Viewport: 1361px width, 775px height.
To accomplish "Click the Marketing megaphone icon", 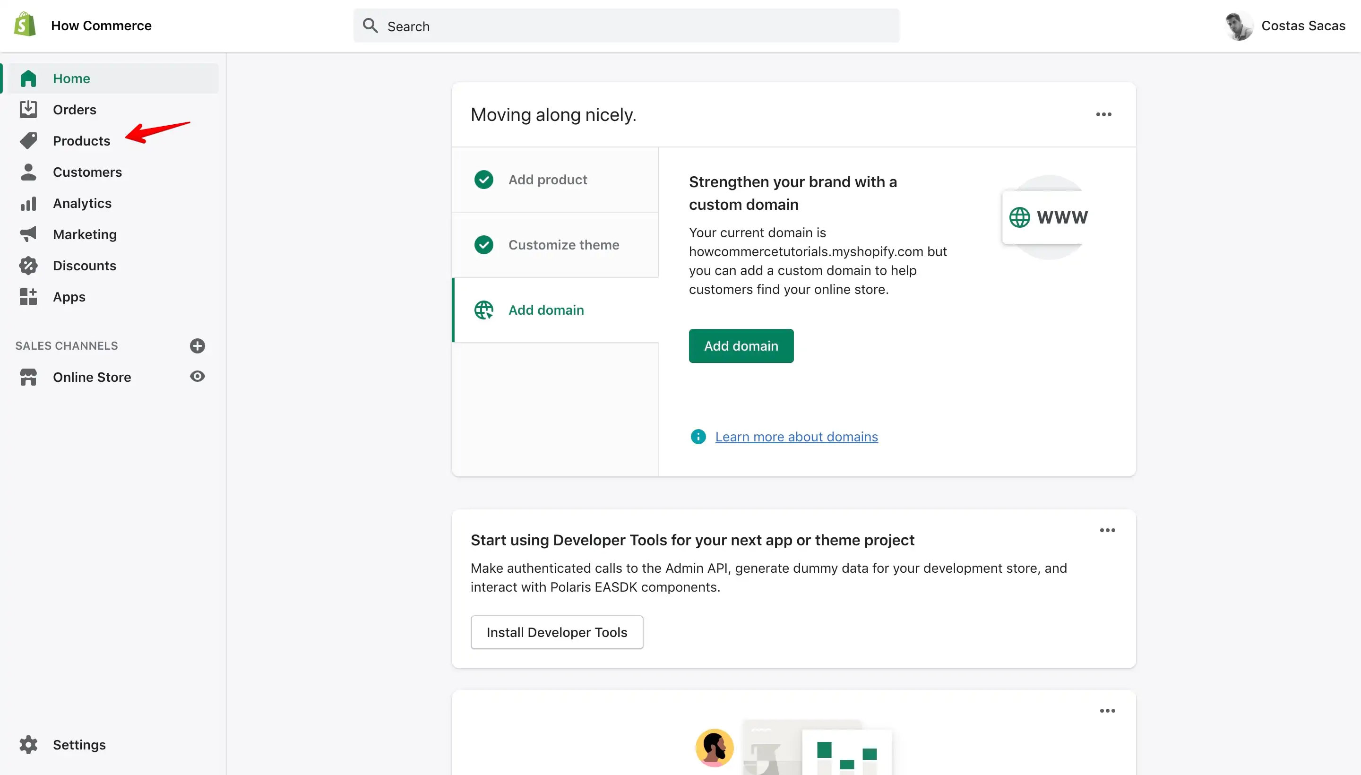I will [x=28, y=233].
